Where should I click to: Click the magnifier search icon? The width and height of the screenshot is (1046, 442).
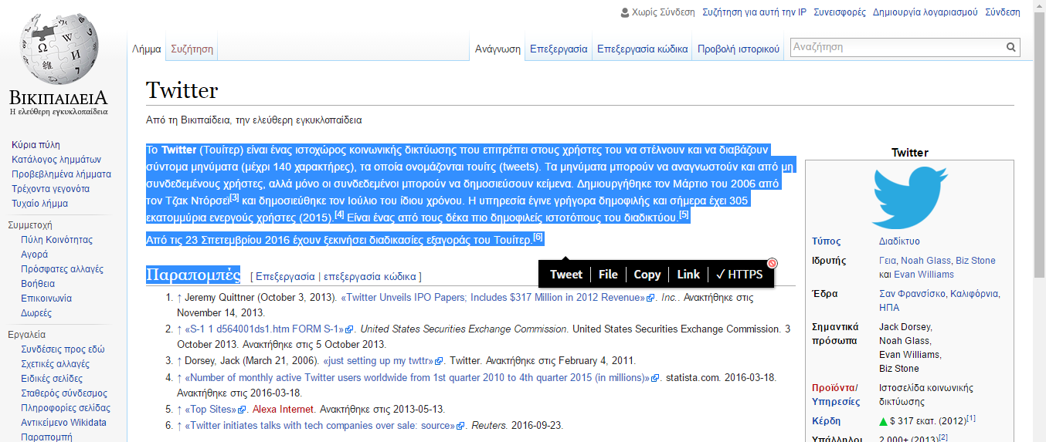(1011, 48)
